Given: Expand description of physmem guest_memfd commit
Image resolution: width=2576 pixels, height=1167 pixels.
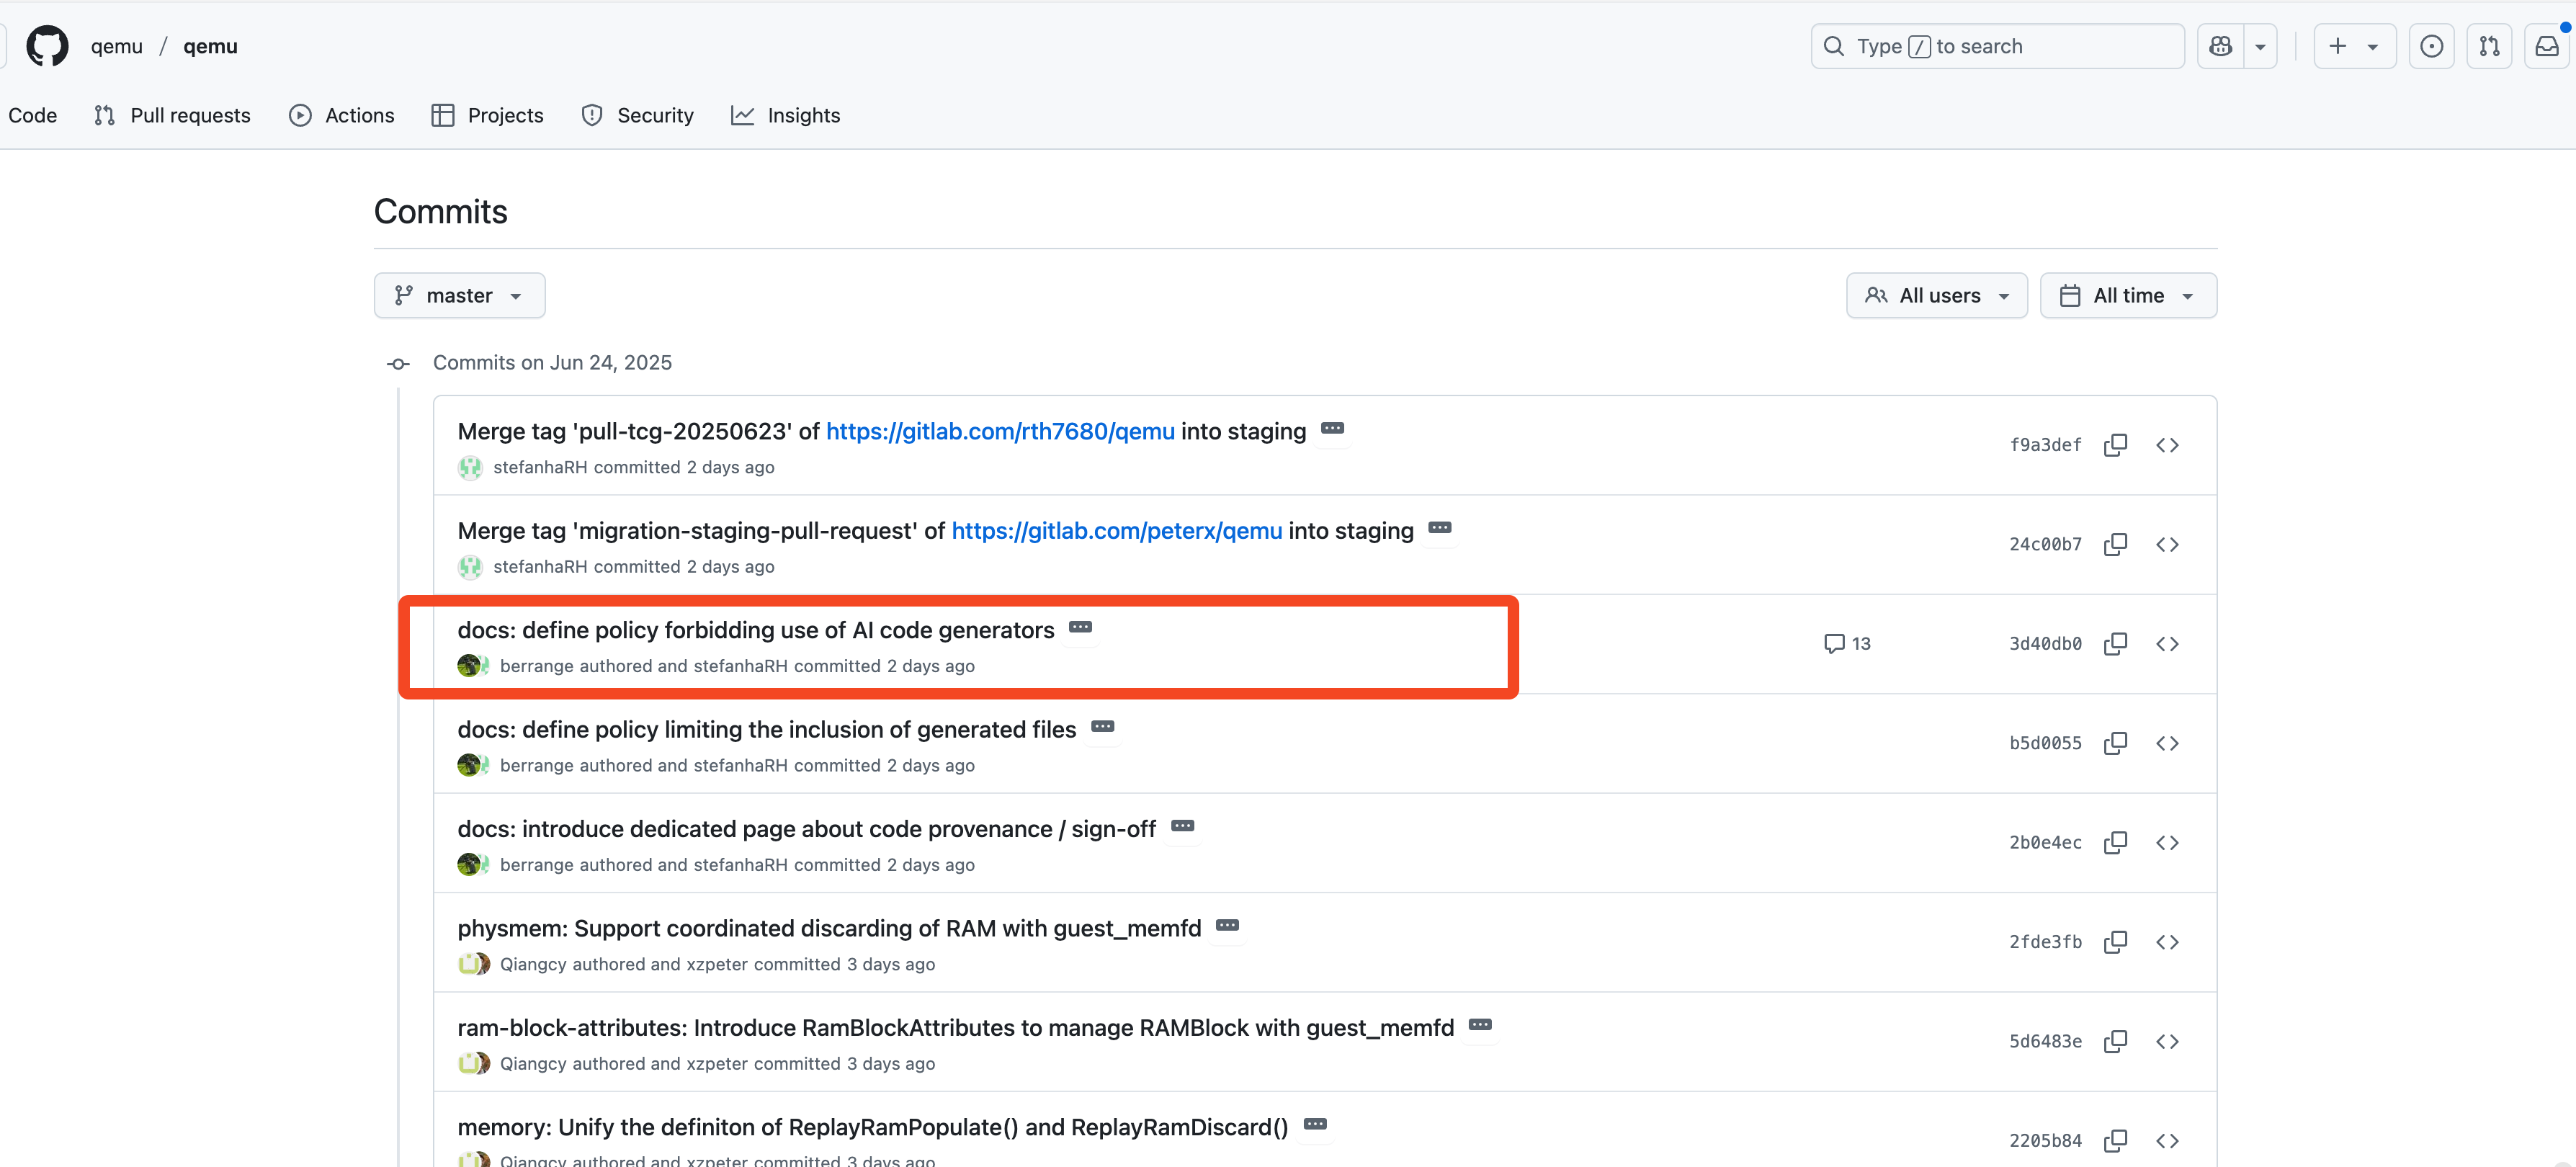Looking at the screenshot, I should coord(1227,926).
